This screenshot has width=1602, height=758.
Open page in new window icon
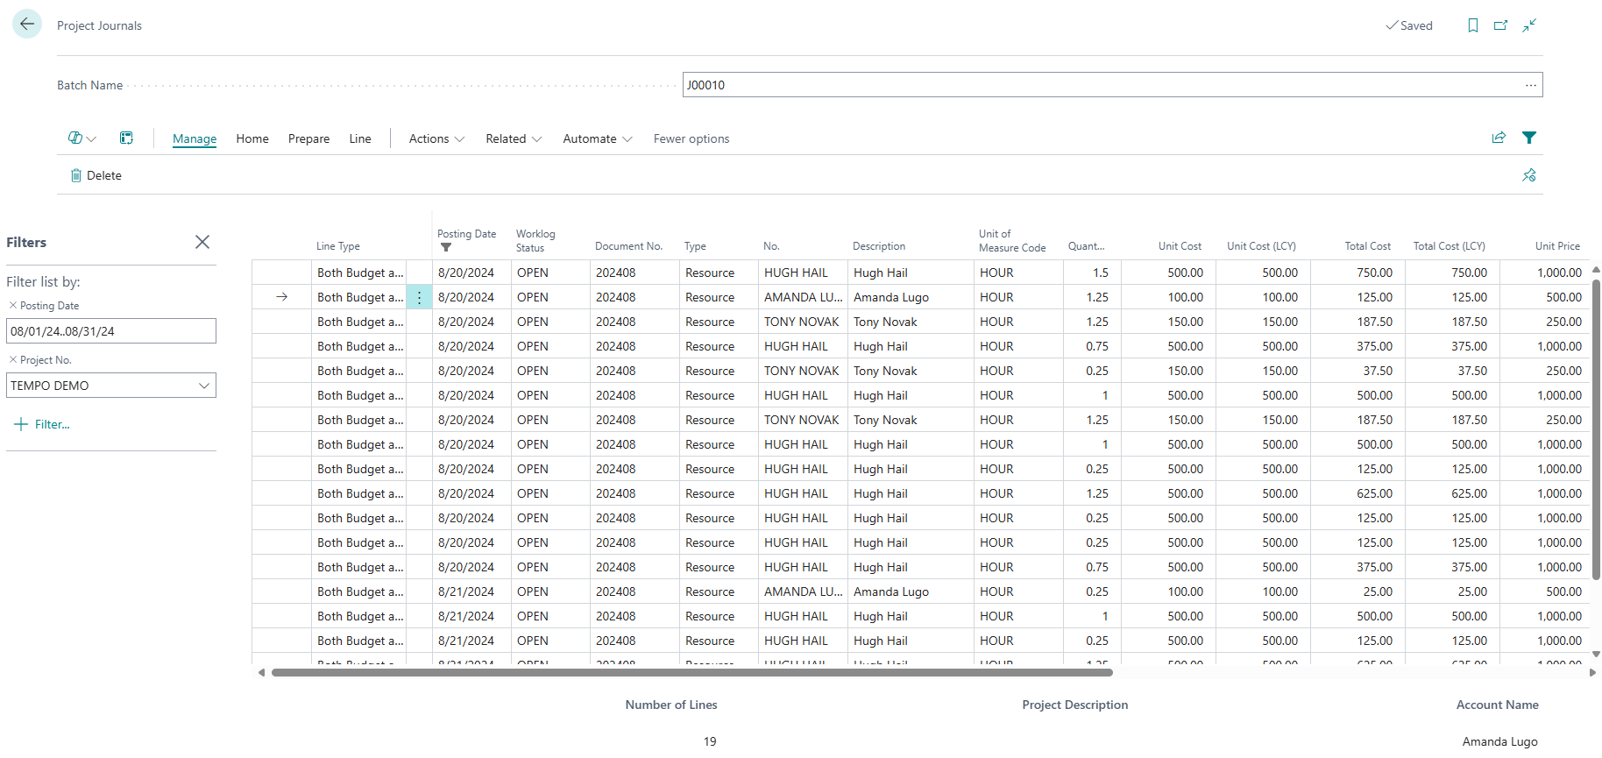(1501, 25)
